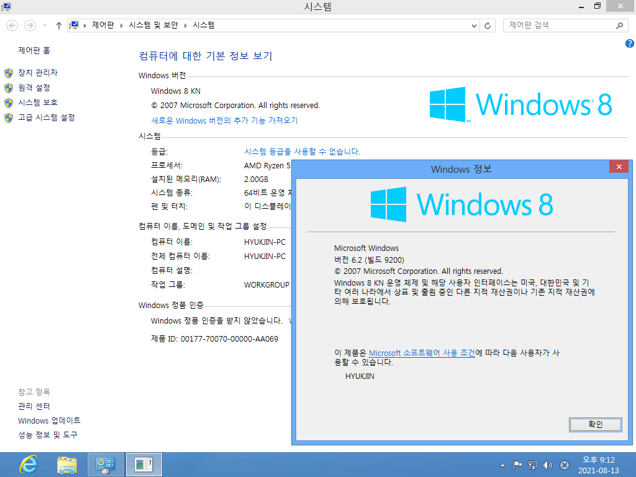Open Microsoft 소프트웨어 사용 조건 link
The height and width of the screenshot is (477, 636).
(x=422, y=353)
